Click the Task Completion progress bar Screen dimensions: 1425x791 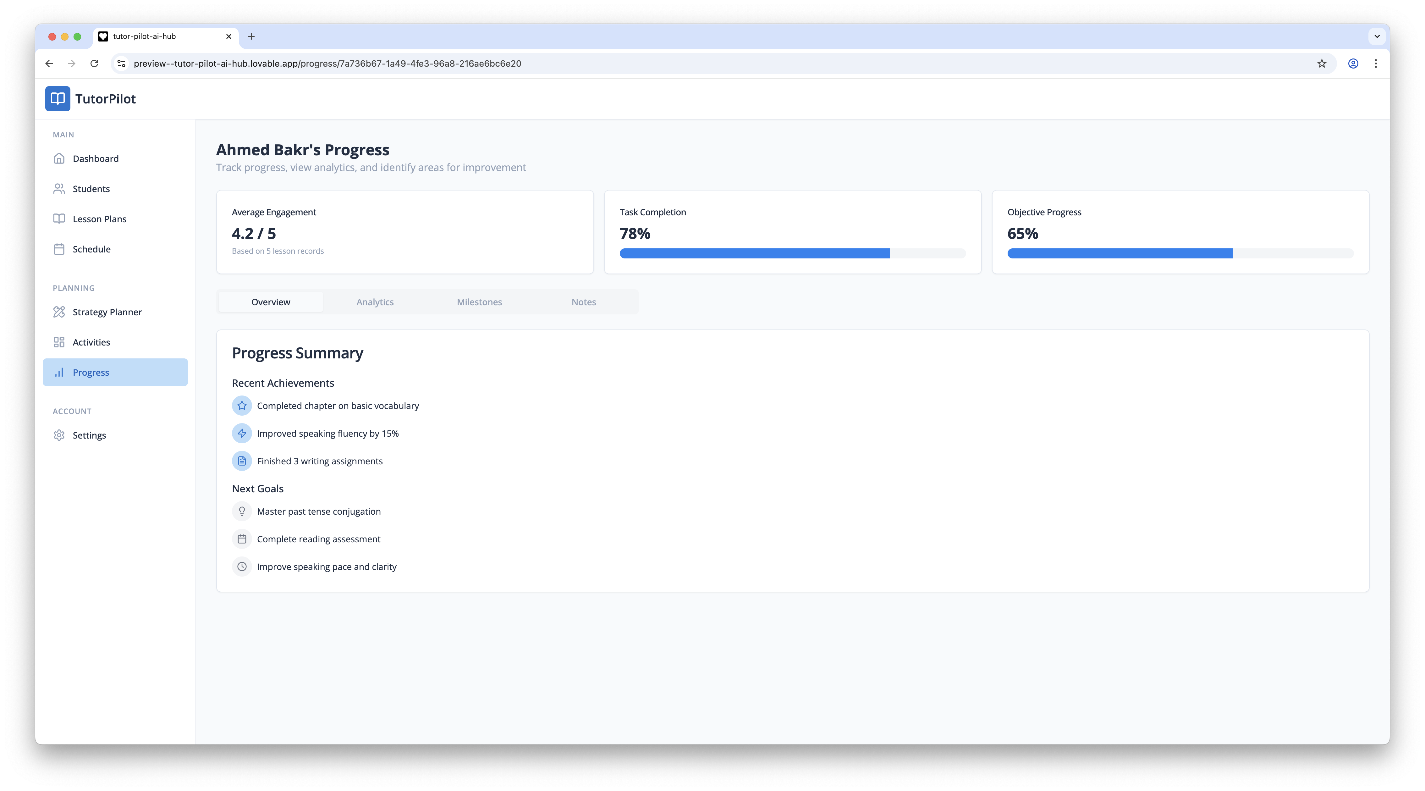(792, 253)
